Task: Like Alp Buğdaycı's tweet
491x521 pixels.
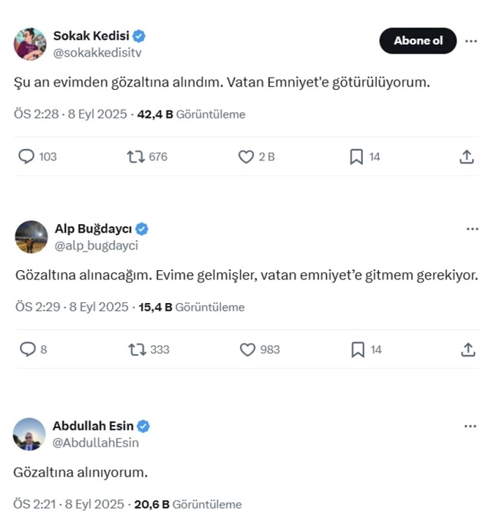Action: [x=247, y=349]
